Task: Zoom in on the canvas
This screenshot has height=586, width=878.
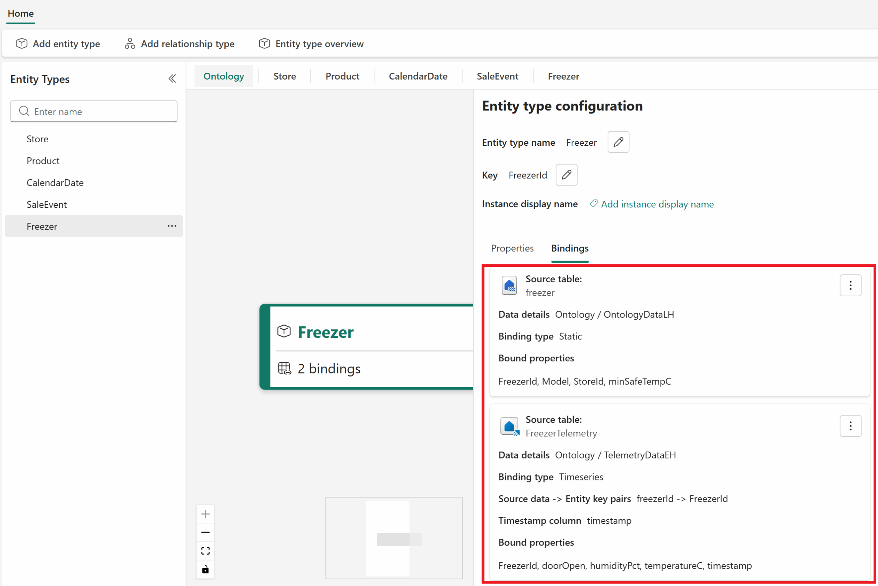Action: [205, 514]
